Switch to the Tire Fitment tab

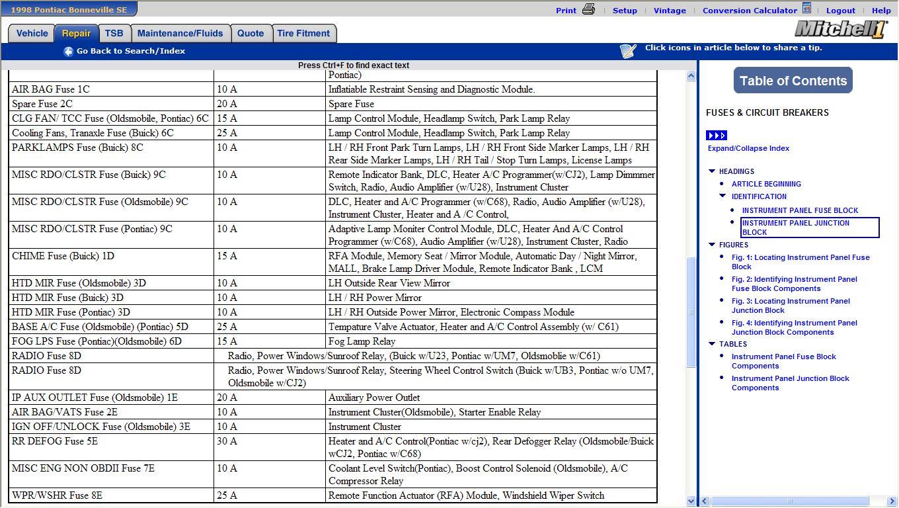pos(303,33)
